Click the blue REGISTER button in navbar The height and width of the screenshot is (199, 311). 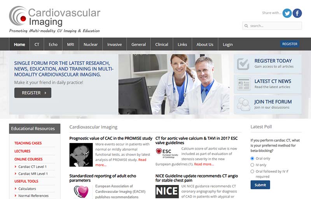click(290, 44)
